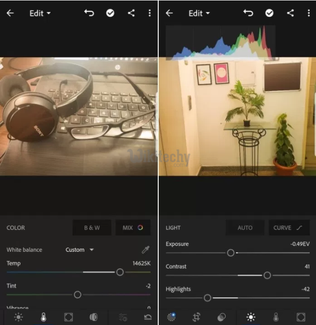The image size is (316, 325).
Task: Open the crop and rotate tool
Action: point(196,317)
